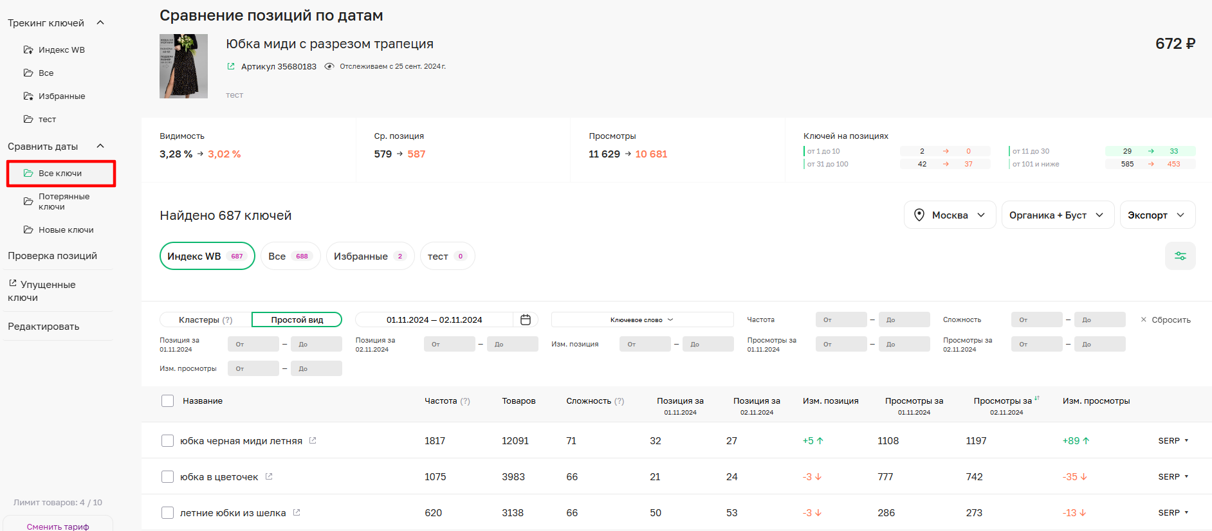Click the skirt product thumbnail image
This screenshot has width=1212, height=531.
click(x=183, y=66)
